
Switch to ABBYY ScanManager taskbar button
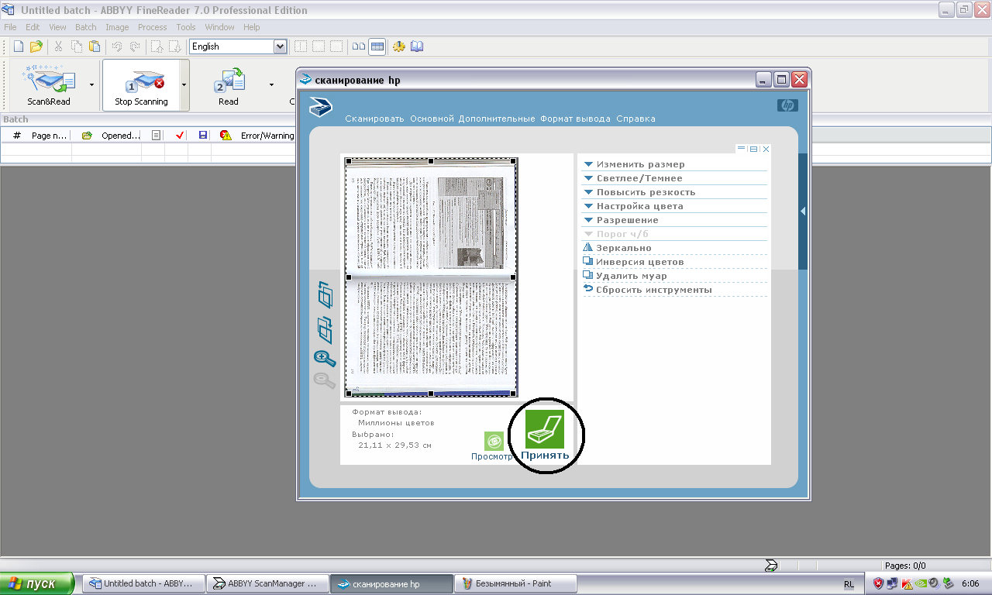[x=267, y=583]
